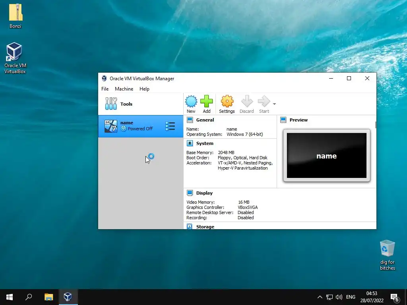This screenshot has width=407, height=305.
Task: Select the Bonzi zip folder on desktop
Action: coord(16,15)
